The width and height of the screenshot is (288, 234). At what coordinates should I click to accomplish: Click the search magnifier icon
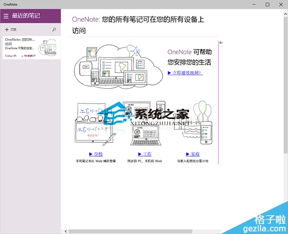[x=54, y=29]
